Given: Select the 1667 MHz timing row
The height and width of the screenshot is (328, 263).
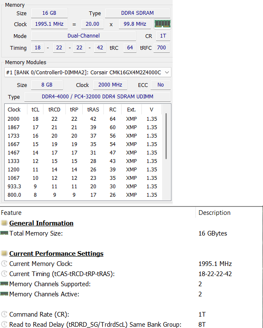Looking at the screenshot, I should tap(83, 144).
